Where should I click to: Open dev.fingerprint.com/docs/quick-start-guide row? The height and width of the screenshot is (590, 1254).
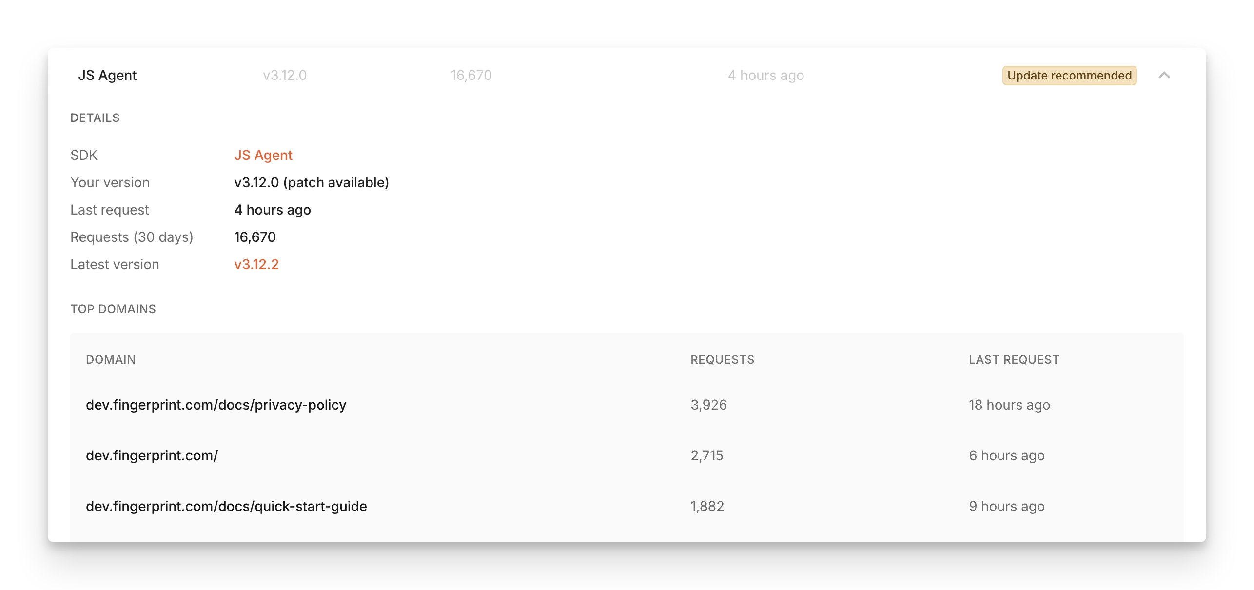(227, 506)
